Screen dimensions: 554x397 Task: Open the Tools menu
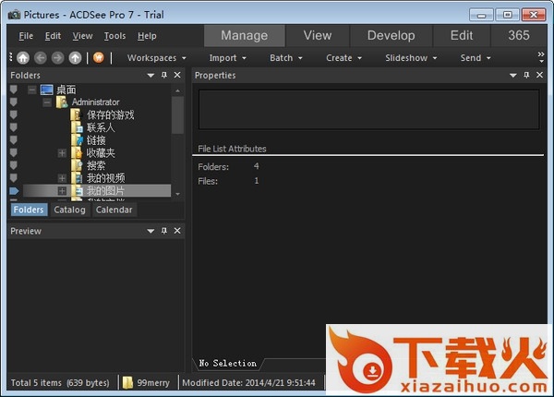click(x=114, y=36)
